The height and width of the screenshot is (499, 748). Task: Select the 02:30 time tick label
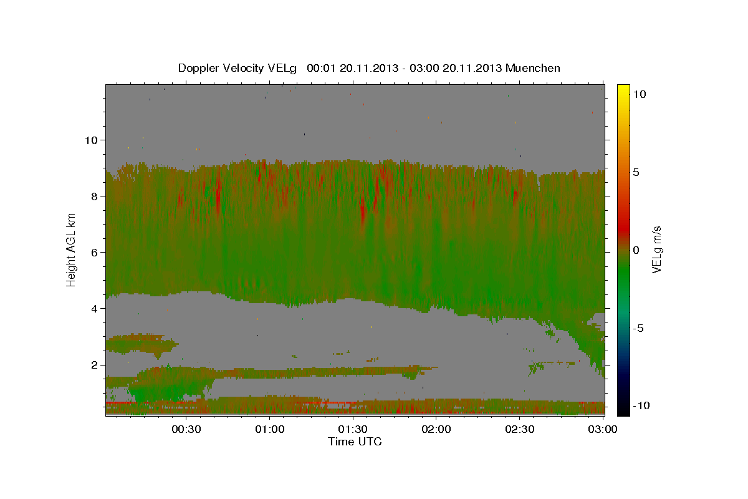coord(519,430)
